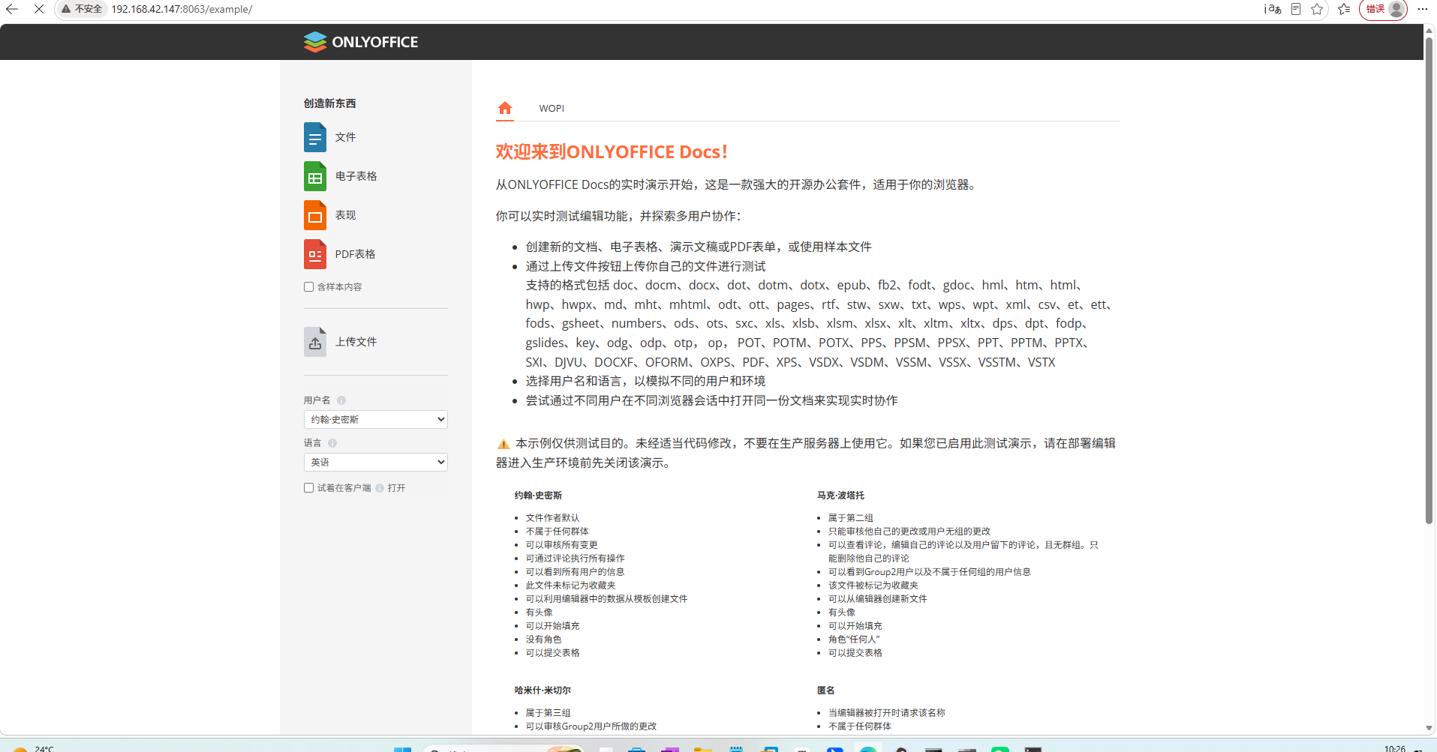Create a new presentation via 表现 icon
1437x752 pixels.
[315, 215]
